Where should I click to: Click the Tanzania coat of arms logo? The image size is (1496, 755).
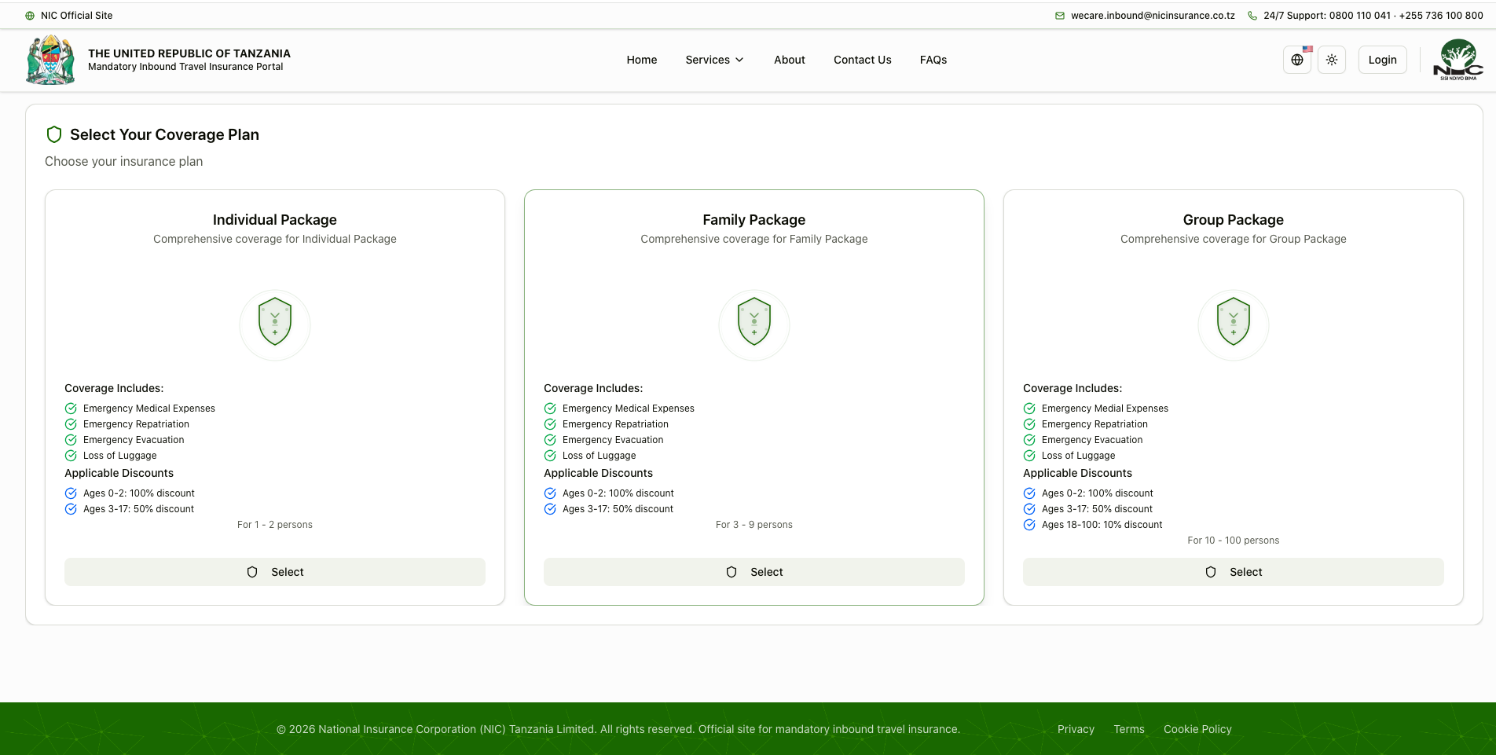pyautogui.click(x=50, y=60)
